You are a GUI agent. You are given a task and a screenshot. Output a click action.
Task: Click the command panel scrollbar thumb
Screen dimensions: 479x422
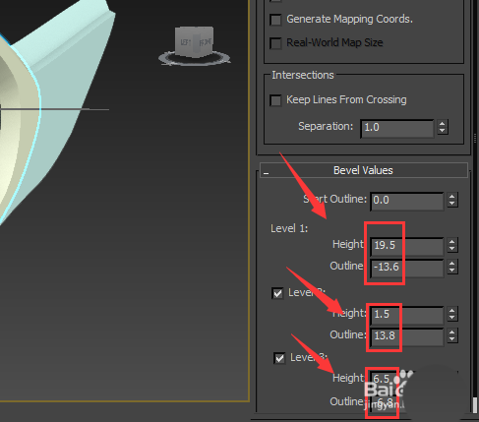click(475, 405)
